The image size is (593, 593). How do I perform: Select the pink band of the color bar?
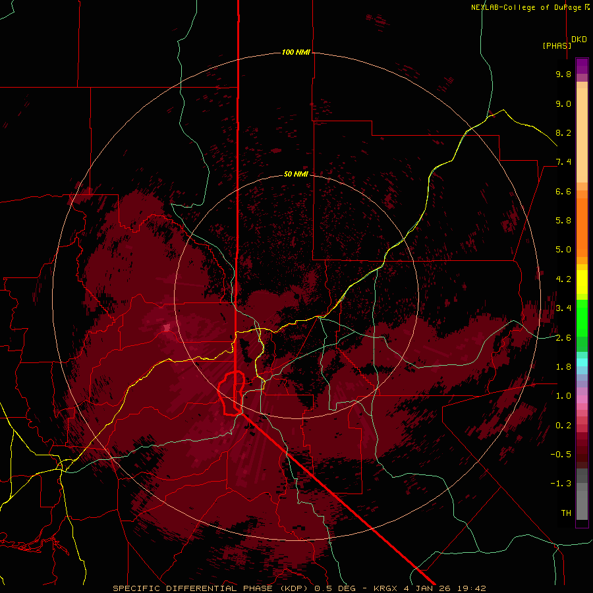582,399
